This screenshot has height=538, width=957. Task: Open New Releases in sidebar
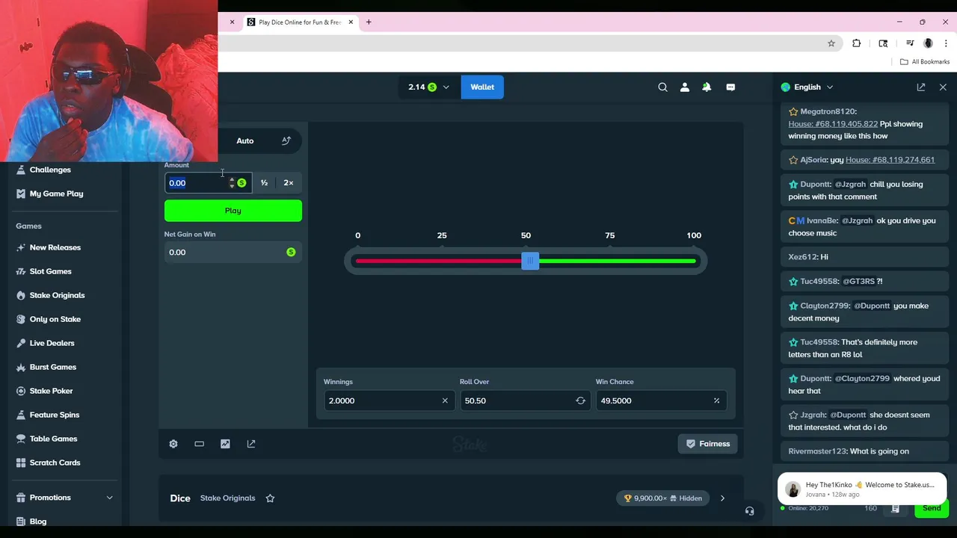[55, 247]
